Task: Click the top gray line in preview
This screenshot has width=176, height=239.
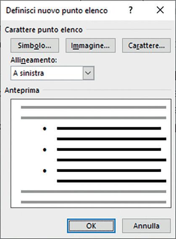Action: click(x=94, y=107)
